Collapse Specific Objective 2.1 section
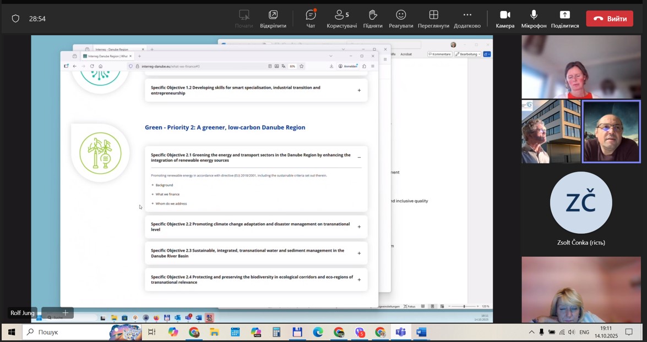 tap(359, 158)
